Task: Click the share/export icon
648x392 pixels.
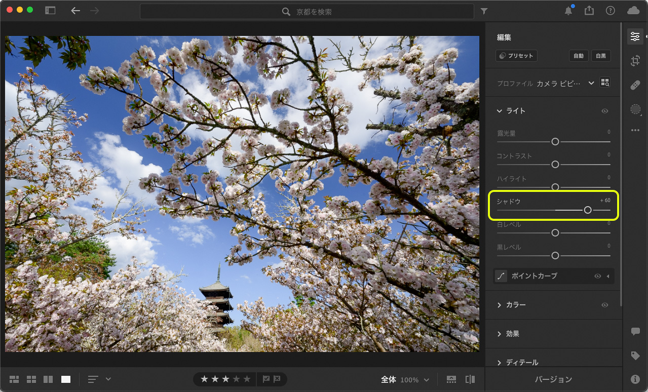Action: [x=589, y=11]
